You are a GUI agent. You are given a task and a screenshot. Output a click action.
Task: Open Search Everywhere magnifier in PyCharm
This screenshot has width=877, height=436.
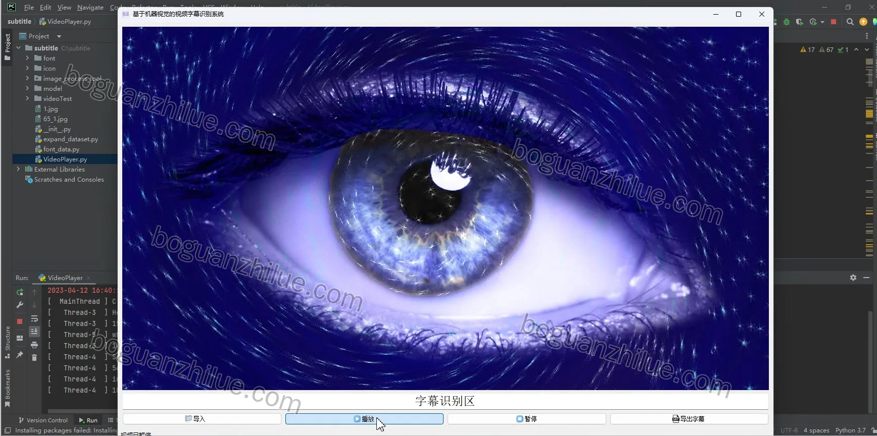pyautogui.click(x=850, y=22)
